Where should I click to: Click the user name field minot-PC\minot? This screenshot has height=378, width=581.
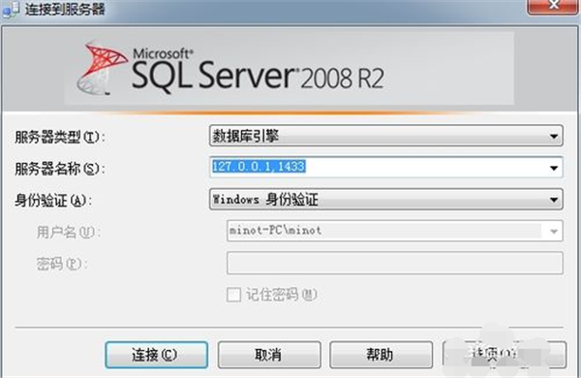395,231
